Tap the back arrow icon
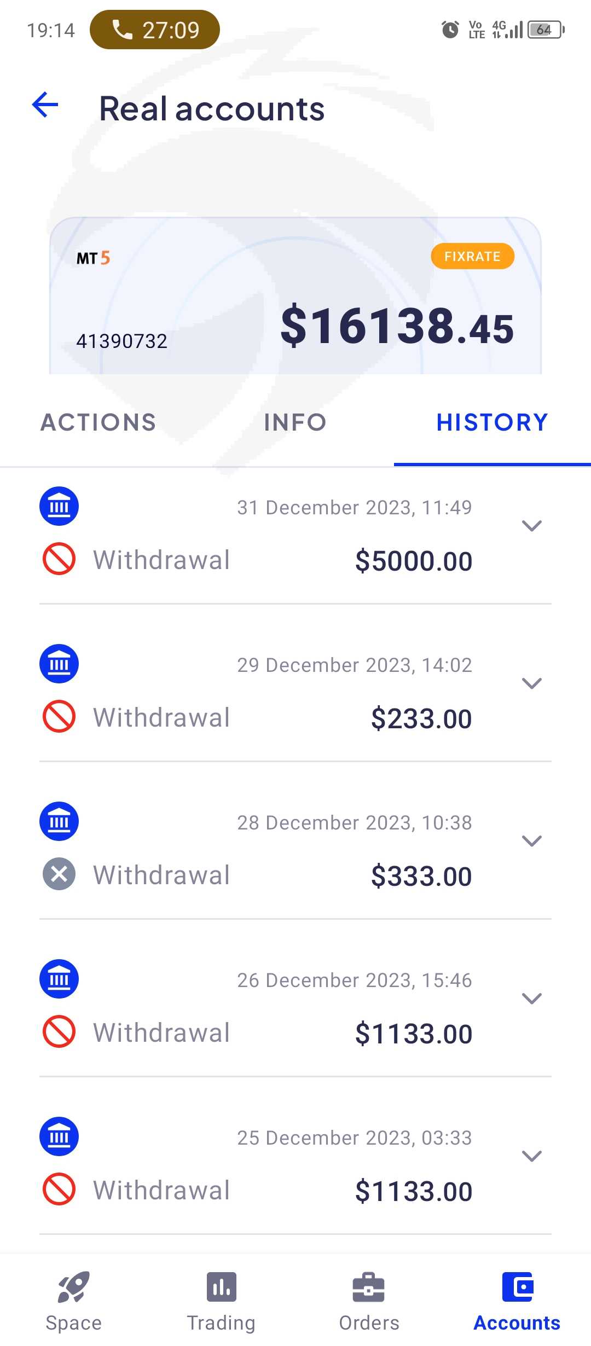This screenshot has height=1346, width=591. point(45,105)
